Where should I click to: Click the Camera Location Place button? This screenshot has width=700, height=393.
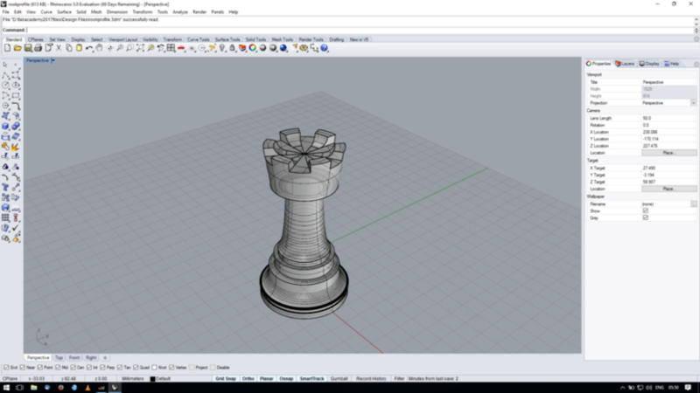pyautogui.click(x=668, y=153)
